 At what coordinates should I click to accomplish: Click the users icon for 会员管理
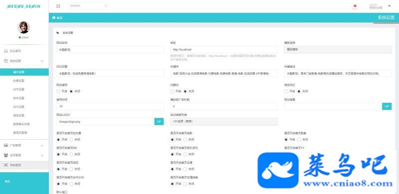(x=6, y=155)
